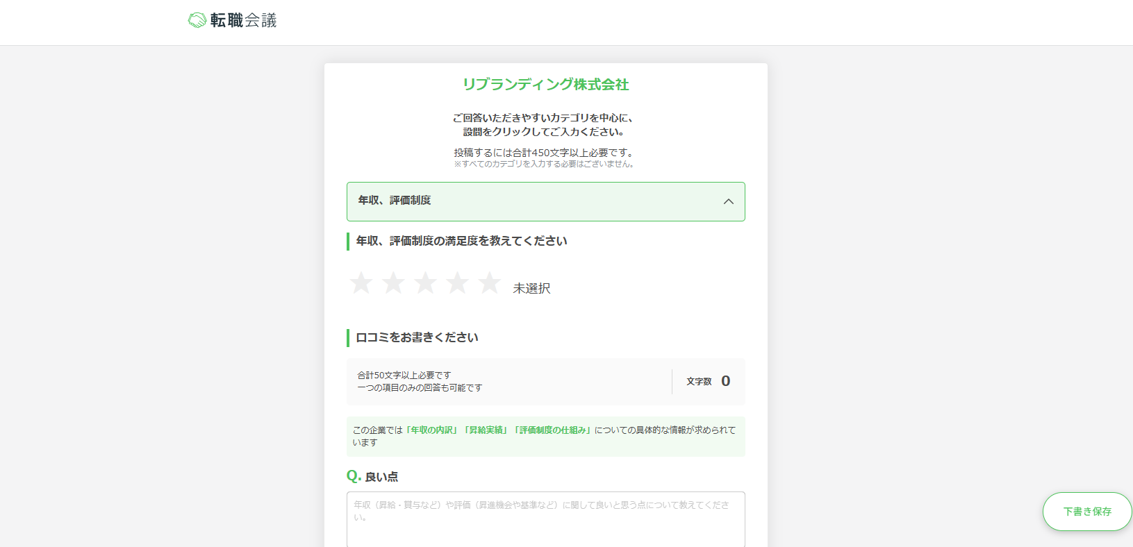Click the Q. 良い点 question label
This screenshot has height=547, width=1133.
point(372,476)
